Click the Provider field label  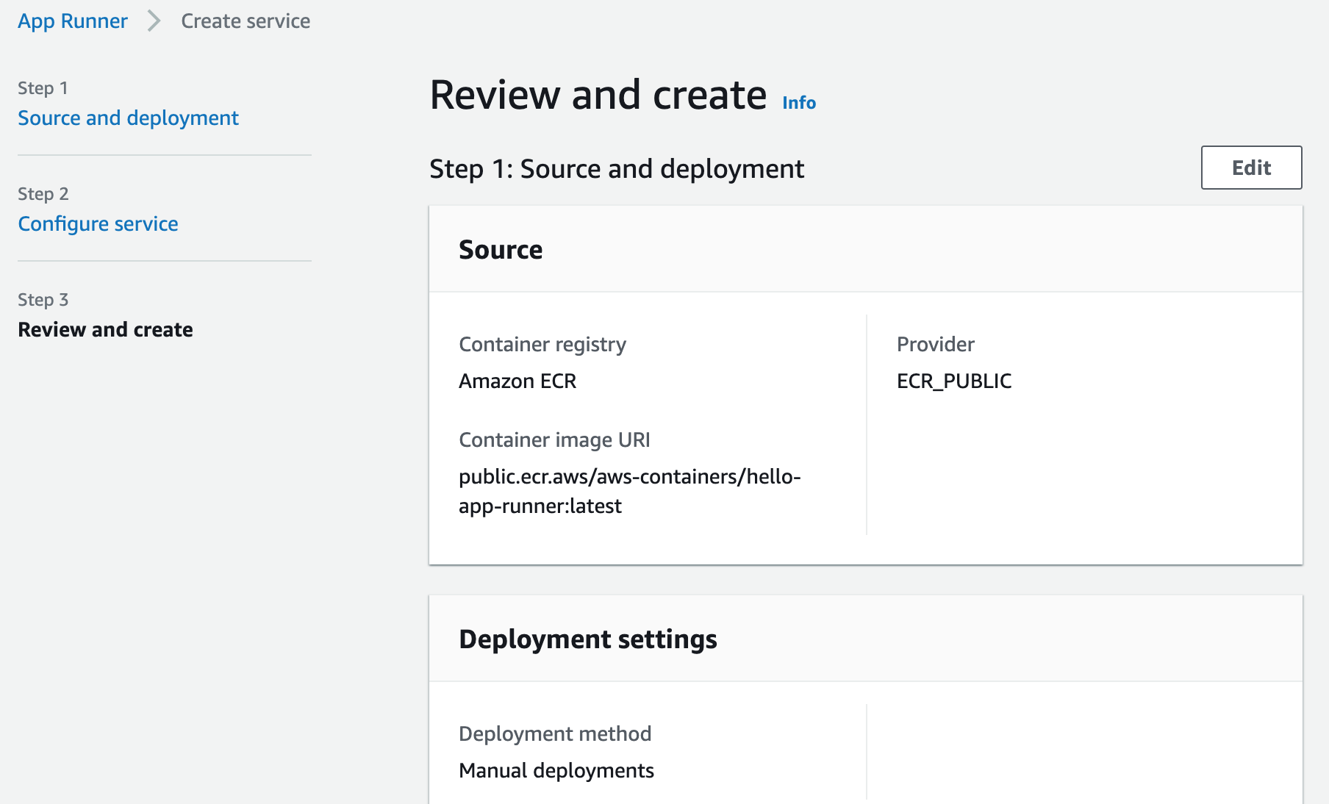click(935, 345)
